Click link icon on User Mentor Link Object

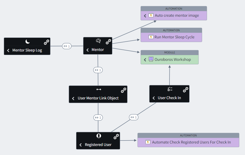click(124, 90)
